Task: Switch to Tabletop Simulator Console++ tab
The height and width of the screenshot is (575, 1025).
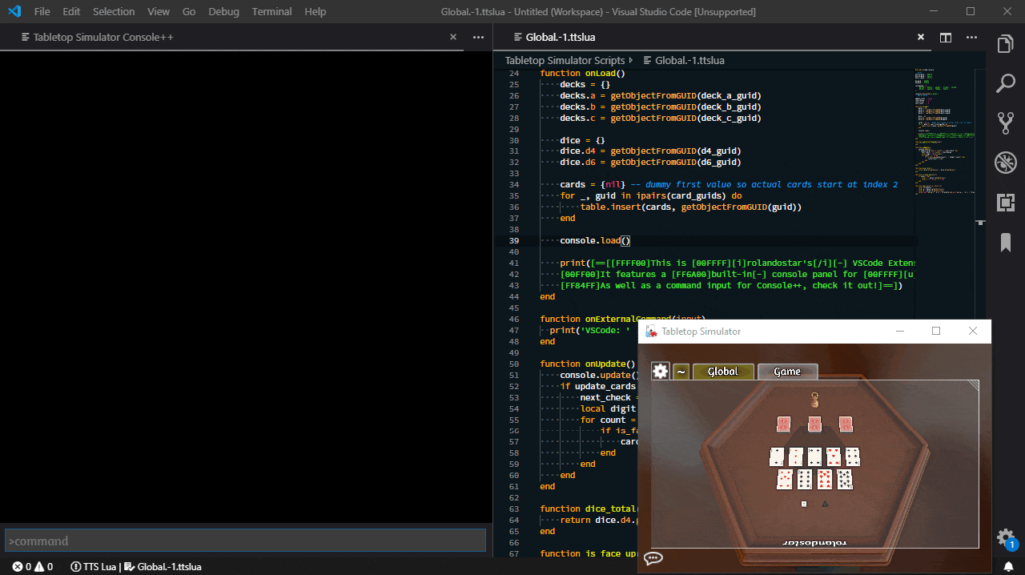Action: click(103, 37)
